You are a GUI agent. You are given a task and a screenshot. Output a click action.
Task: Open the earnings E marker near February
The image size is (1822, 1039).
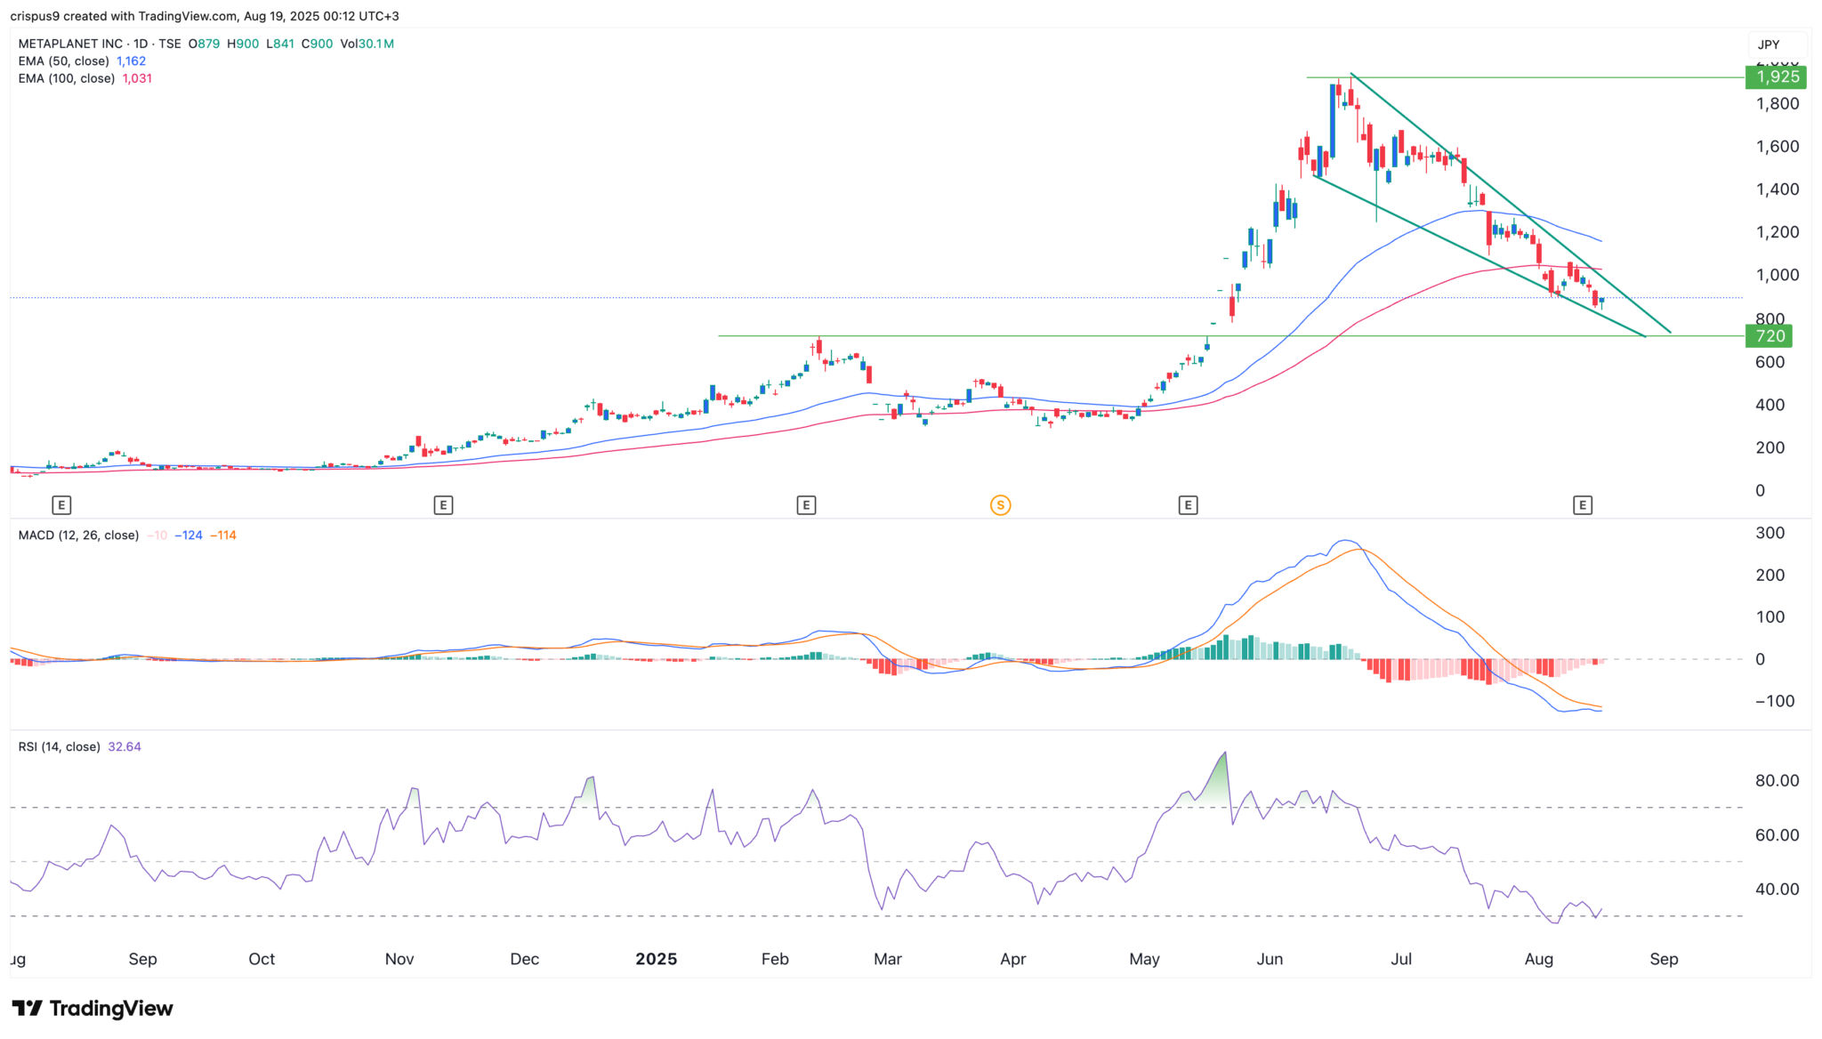pyautogui.click(x=806, y=505)
